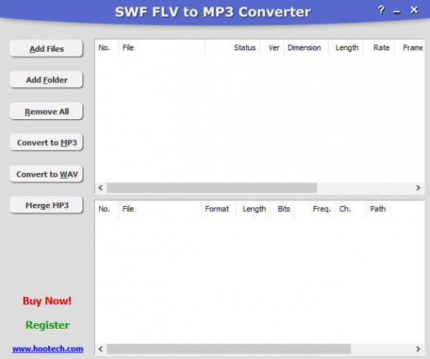Click the Frame column header
The height and width of the screenshot is (359, 430).
click(409, 47)
